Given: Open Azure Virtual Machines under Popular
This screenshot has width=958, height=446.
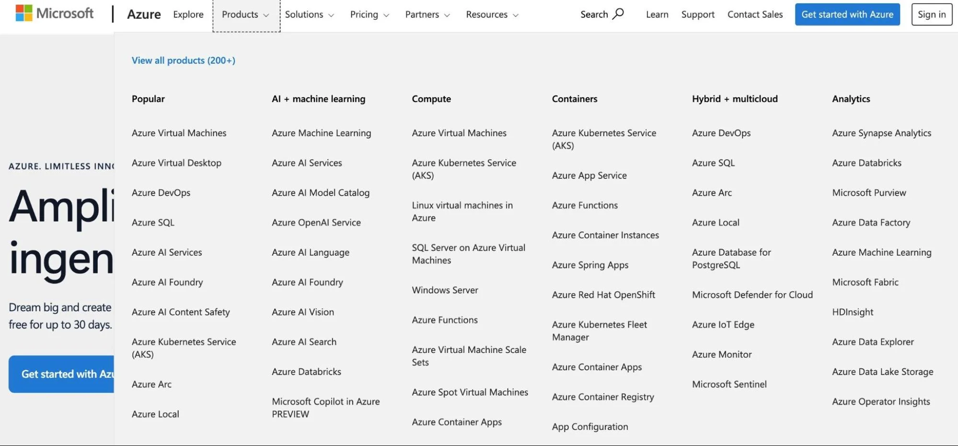Looking at the screenshot, I should pos(179,133).
